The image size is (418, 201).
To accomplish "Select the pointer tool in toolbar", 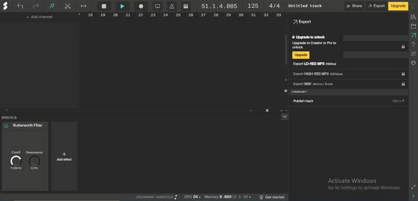I will point(52,6).
